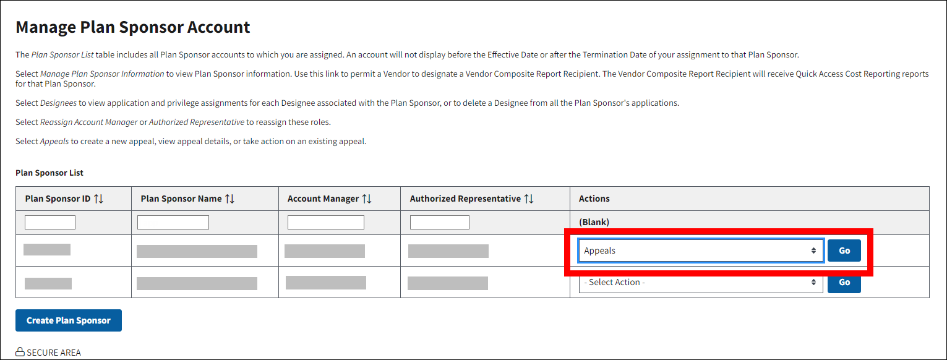This screenshot has height=360, width=947.
Task: Click the Create Plan Sponsor button
Action: tap(69, 320)
